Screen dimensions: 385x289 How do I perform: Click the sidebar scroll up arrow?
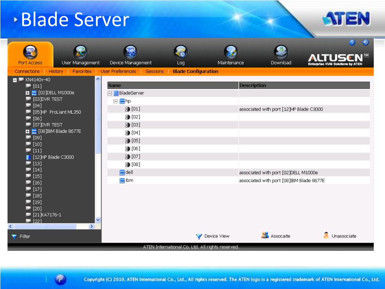coord(98,79)
